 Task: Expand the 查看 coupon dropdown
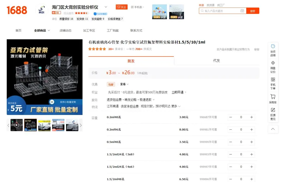pyautogui.click(x=124, y=84)
